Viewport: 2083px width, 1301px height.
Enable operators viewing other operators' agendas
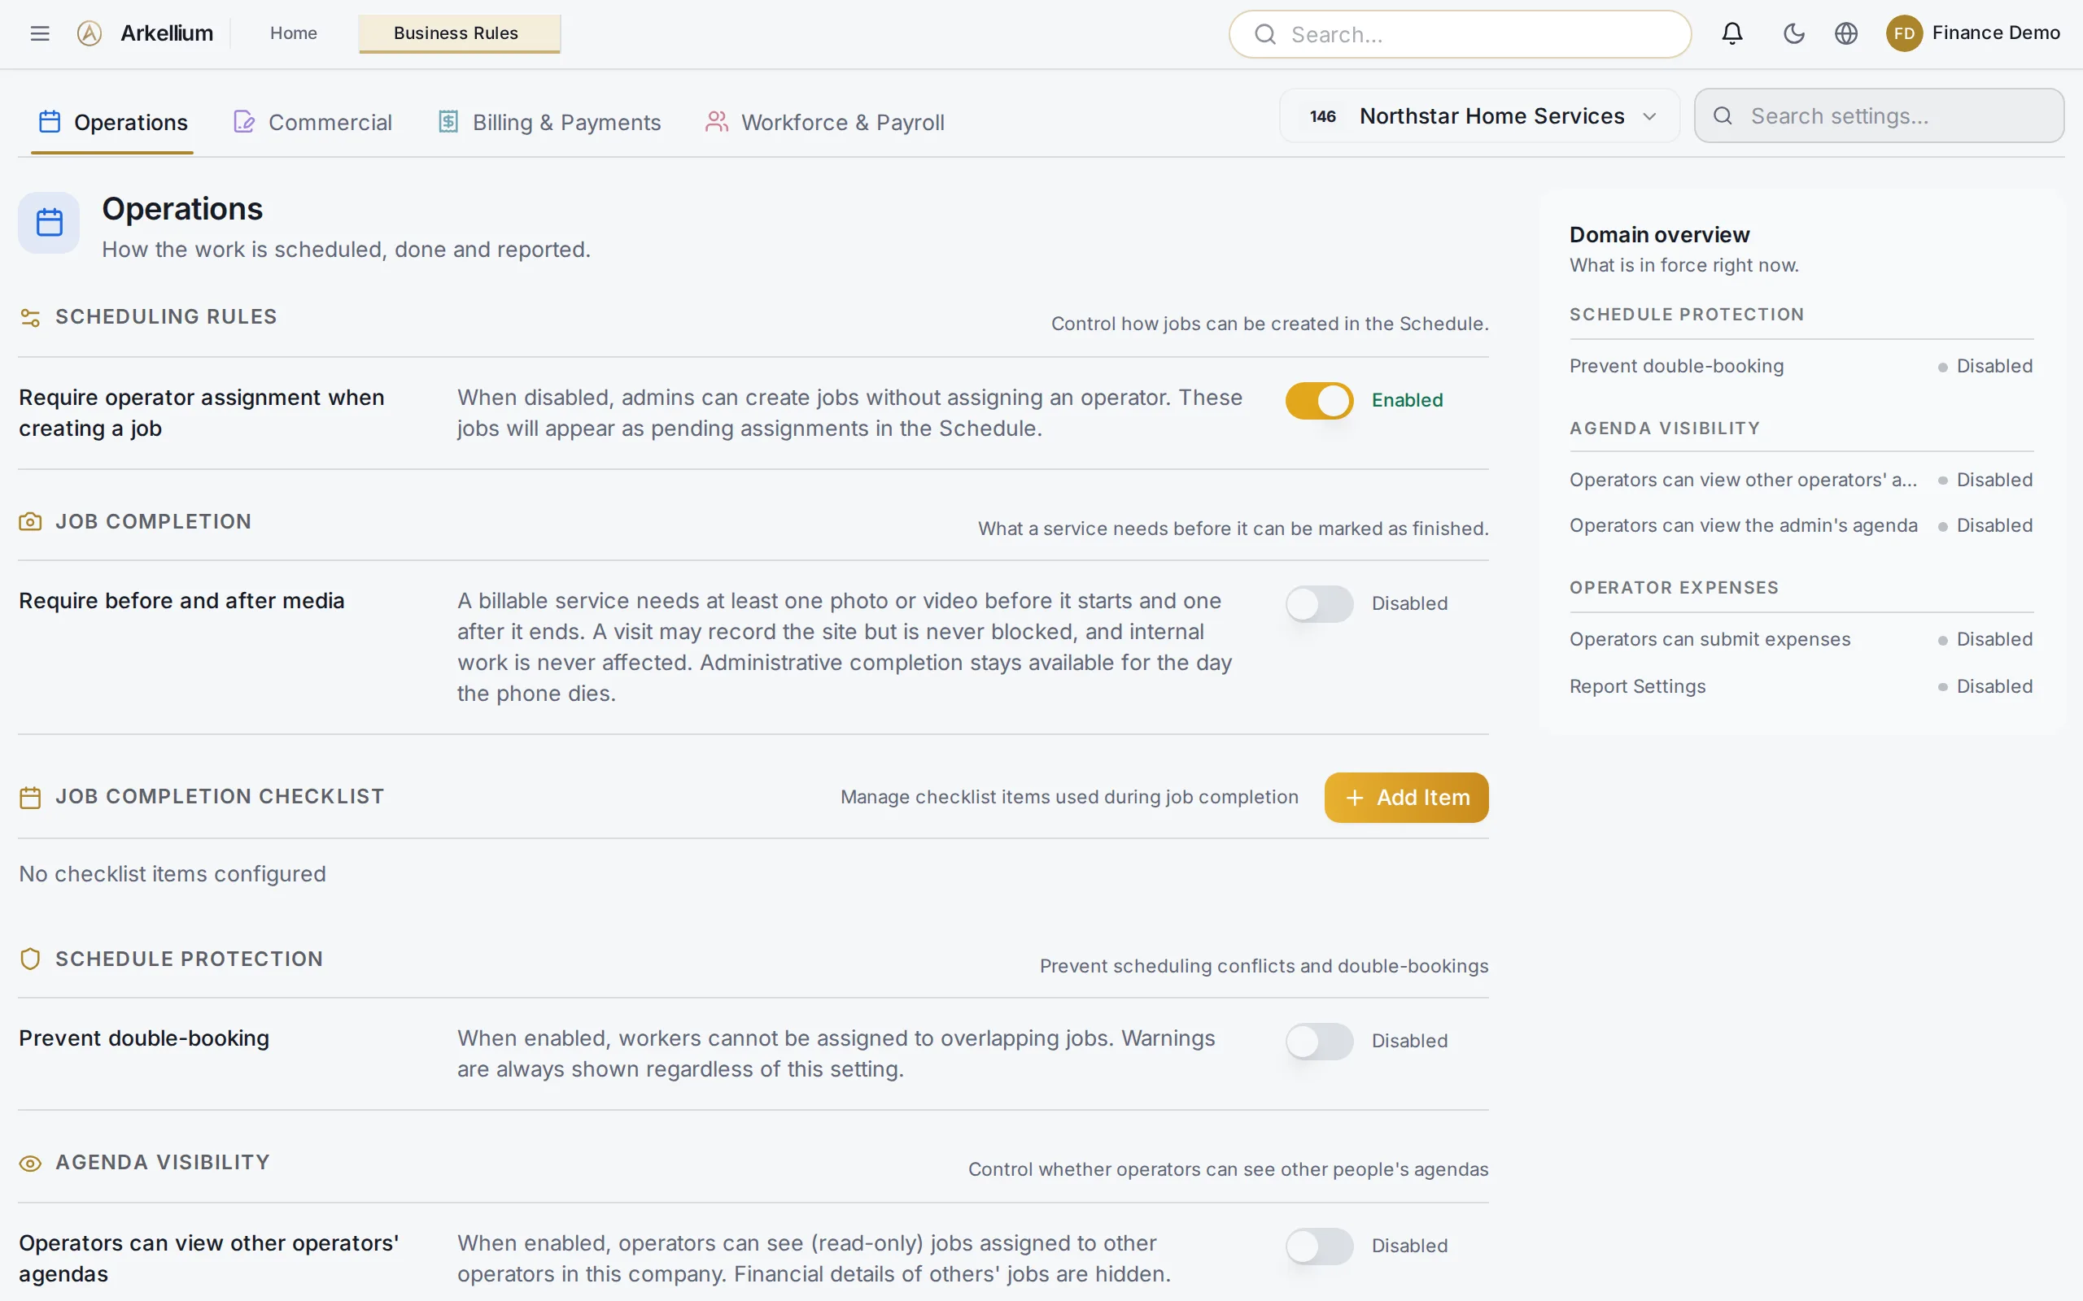(x=1319, y=1246)
